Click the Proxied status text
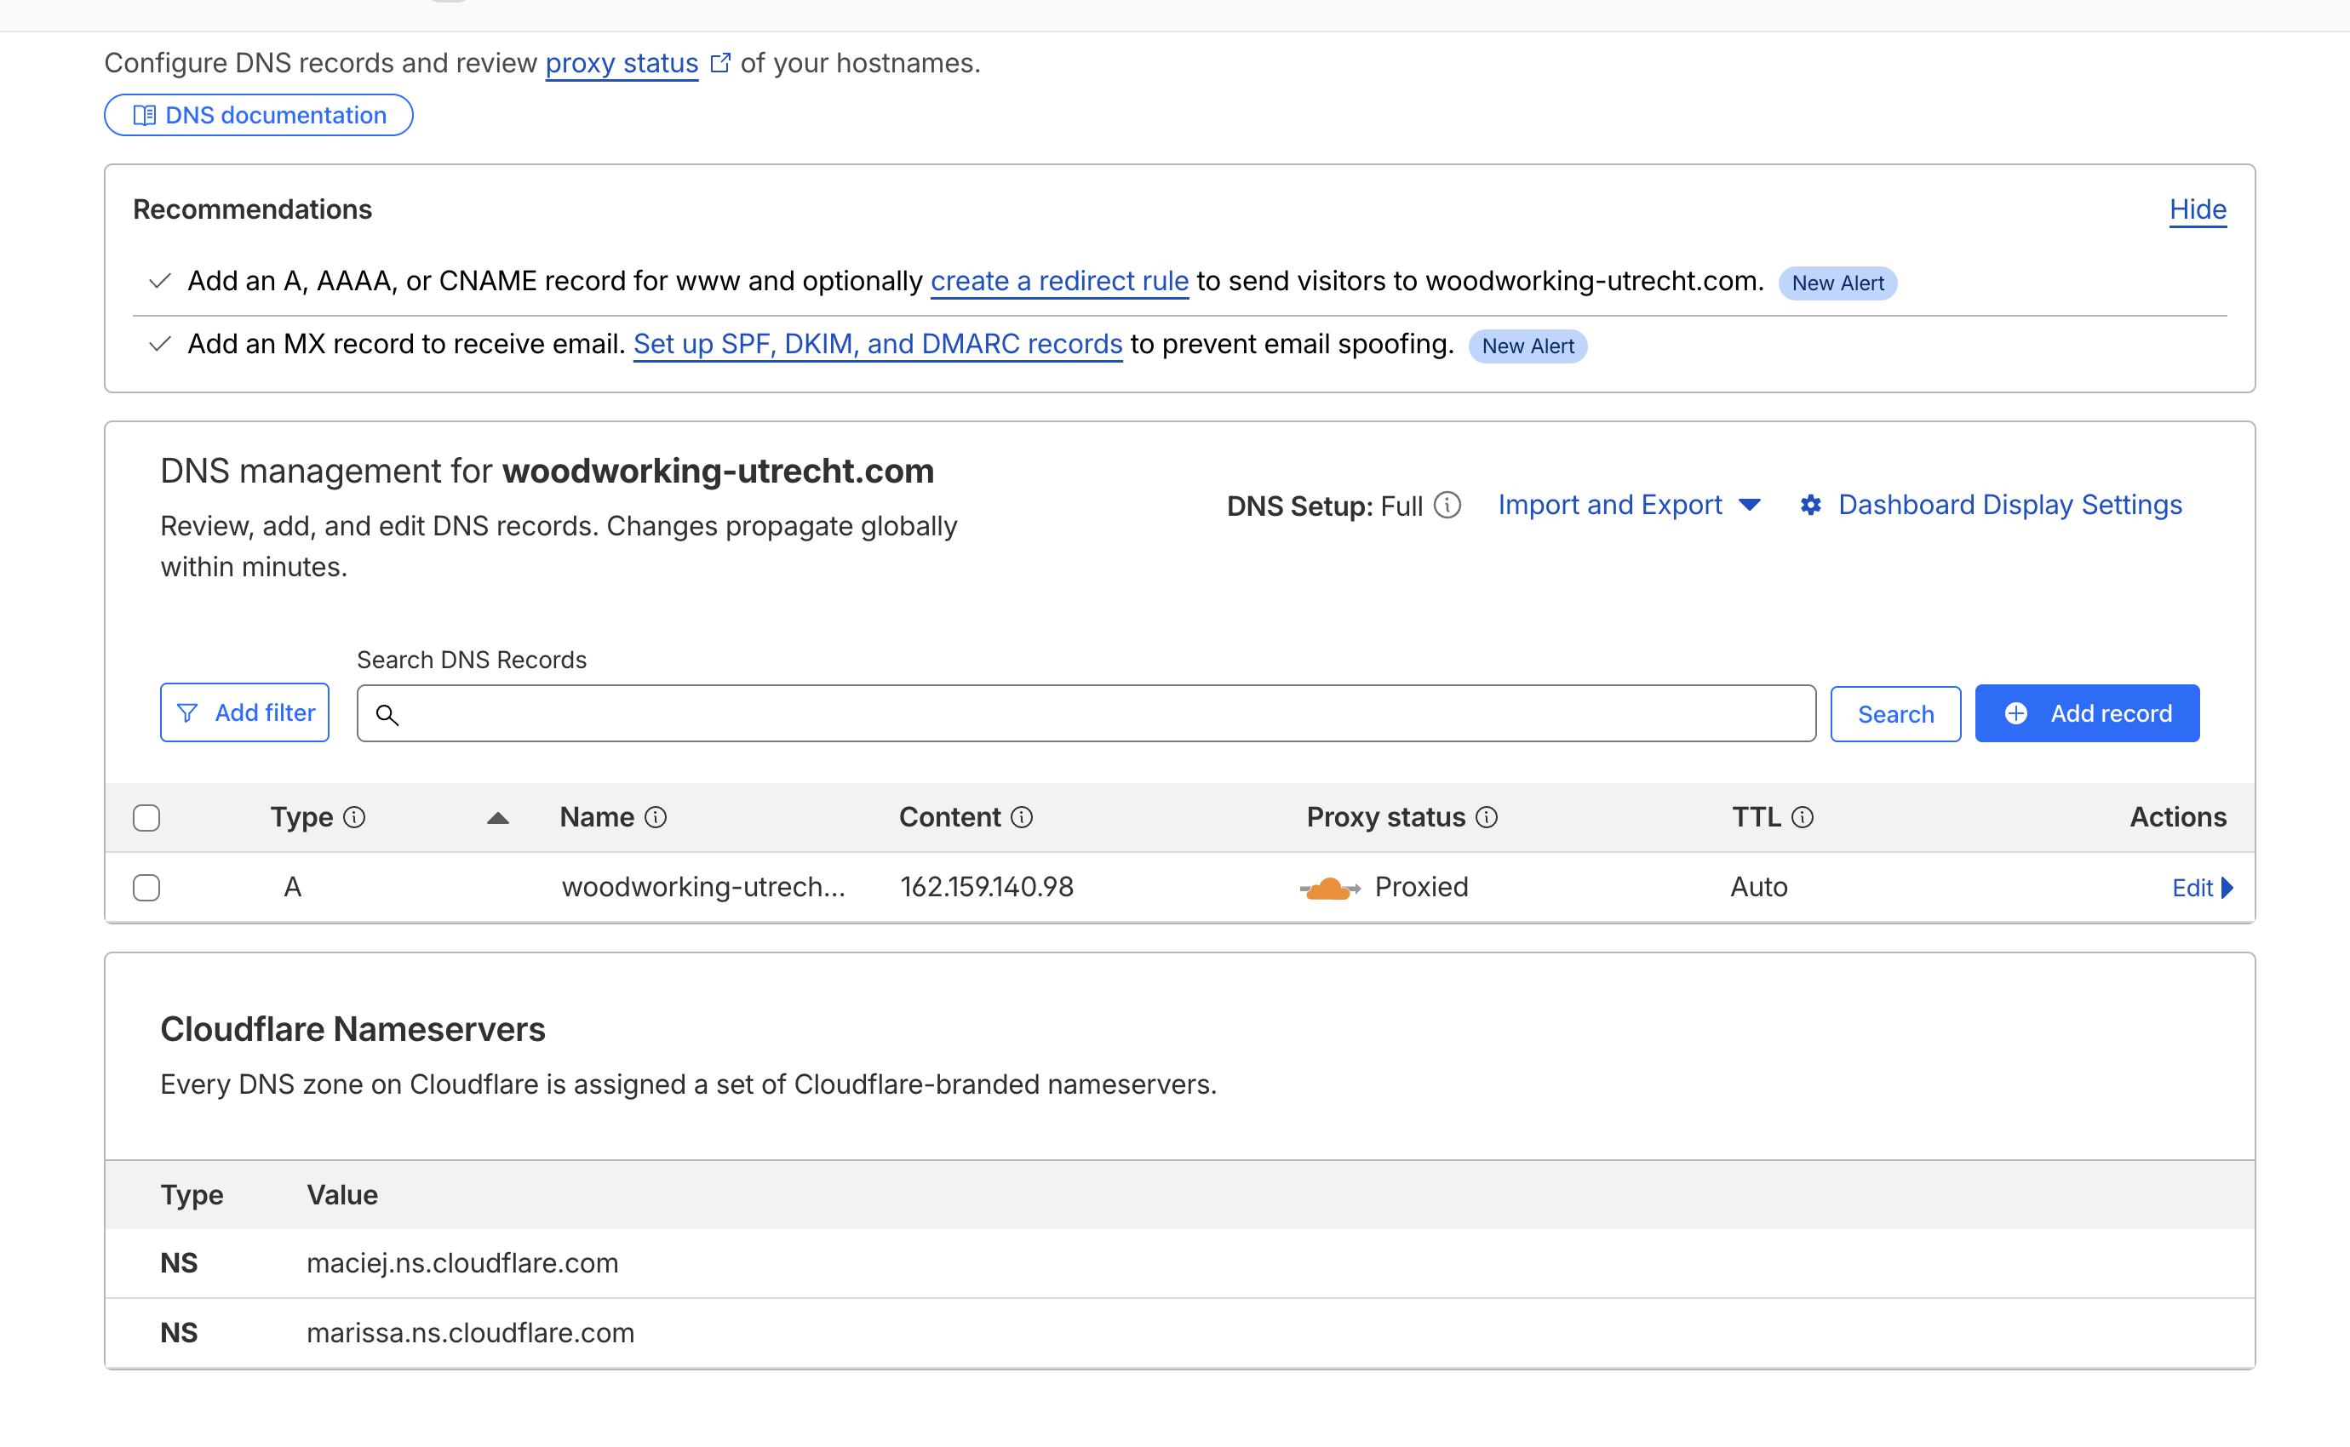The height and width of the screenshot is (1447, 2350). click(1421, 887)
